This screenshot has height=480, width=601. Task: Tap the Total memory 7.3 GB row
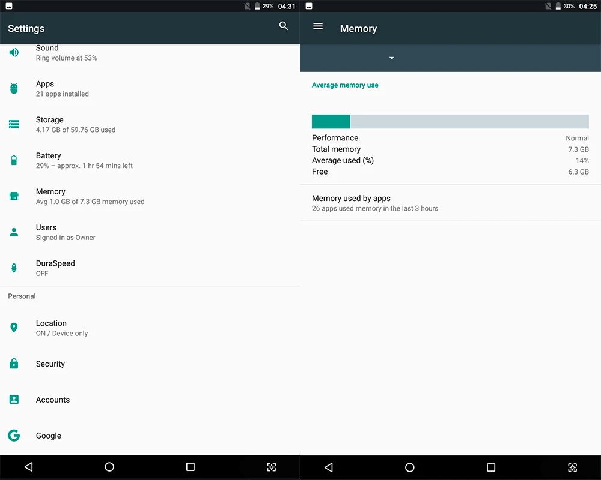(x=450, y=149)
